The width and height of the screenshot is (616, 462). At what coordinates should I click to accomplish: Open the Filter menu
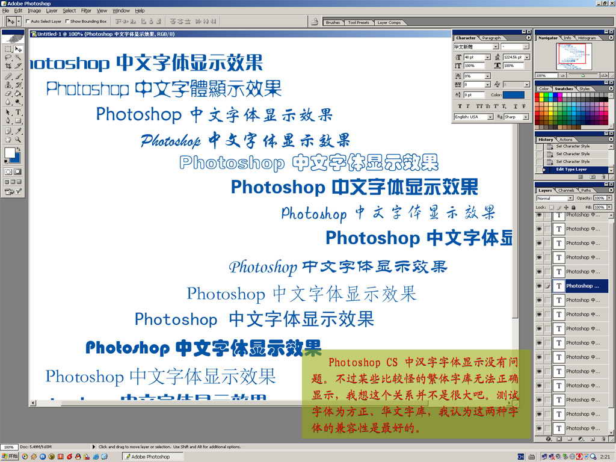tap(86, 11)
